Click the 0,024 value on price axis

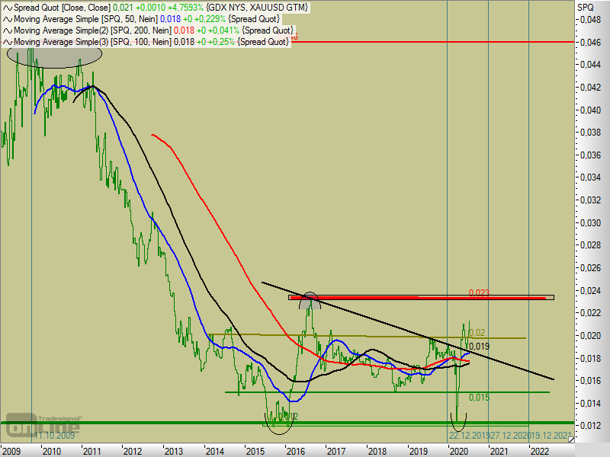click(590, 291)
